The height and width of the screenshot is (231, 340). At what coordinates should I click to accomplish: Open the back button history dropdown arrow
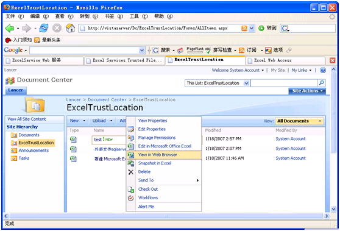[x=18, y=29]
